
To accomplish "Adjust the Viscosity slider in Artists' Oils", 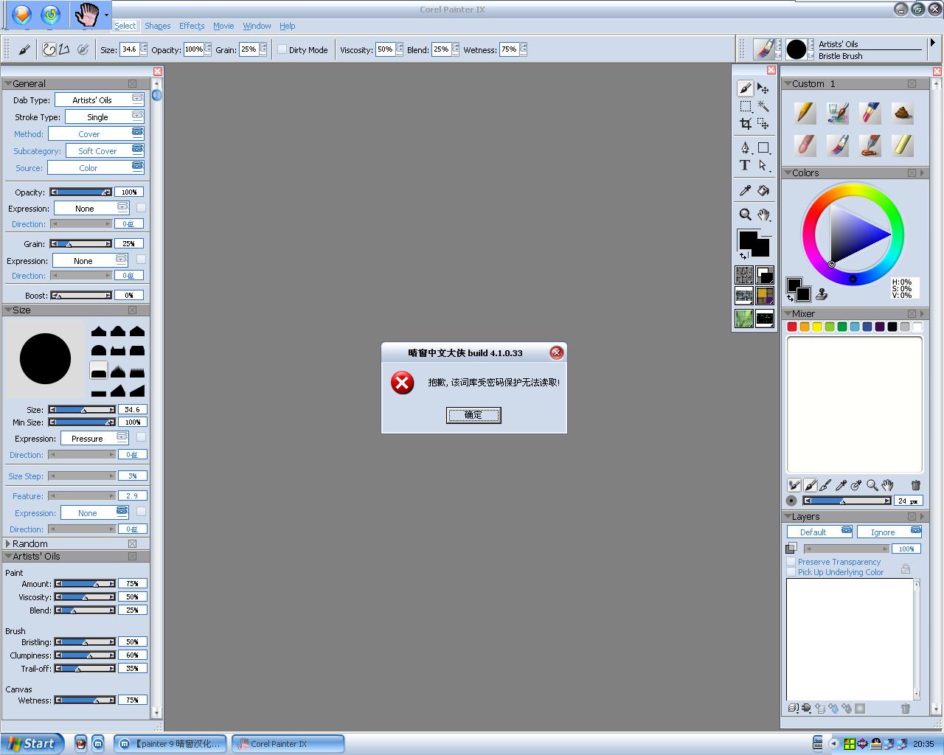I will (85, 596).
